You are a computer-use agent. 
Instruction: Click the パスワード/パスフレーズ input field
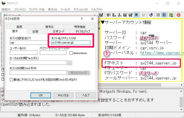(x=53, y=53)
